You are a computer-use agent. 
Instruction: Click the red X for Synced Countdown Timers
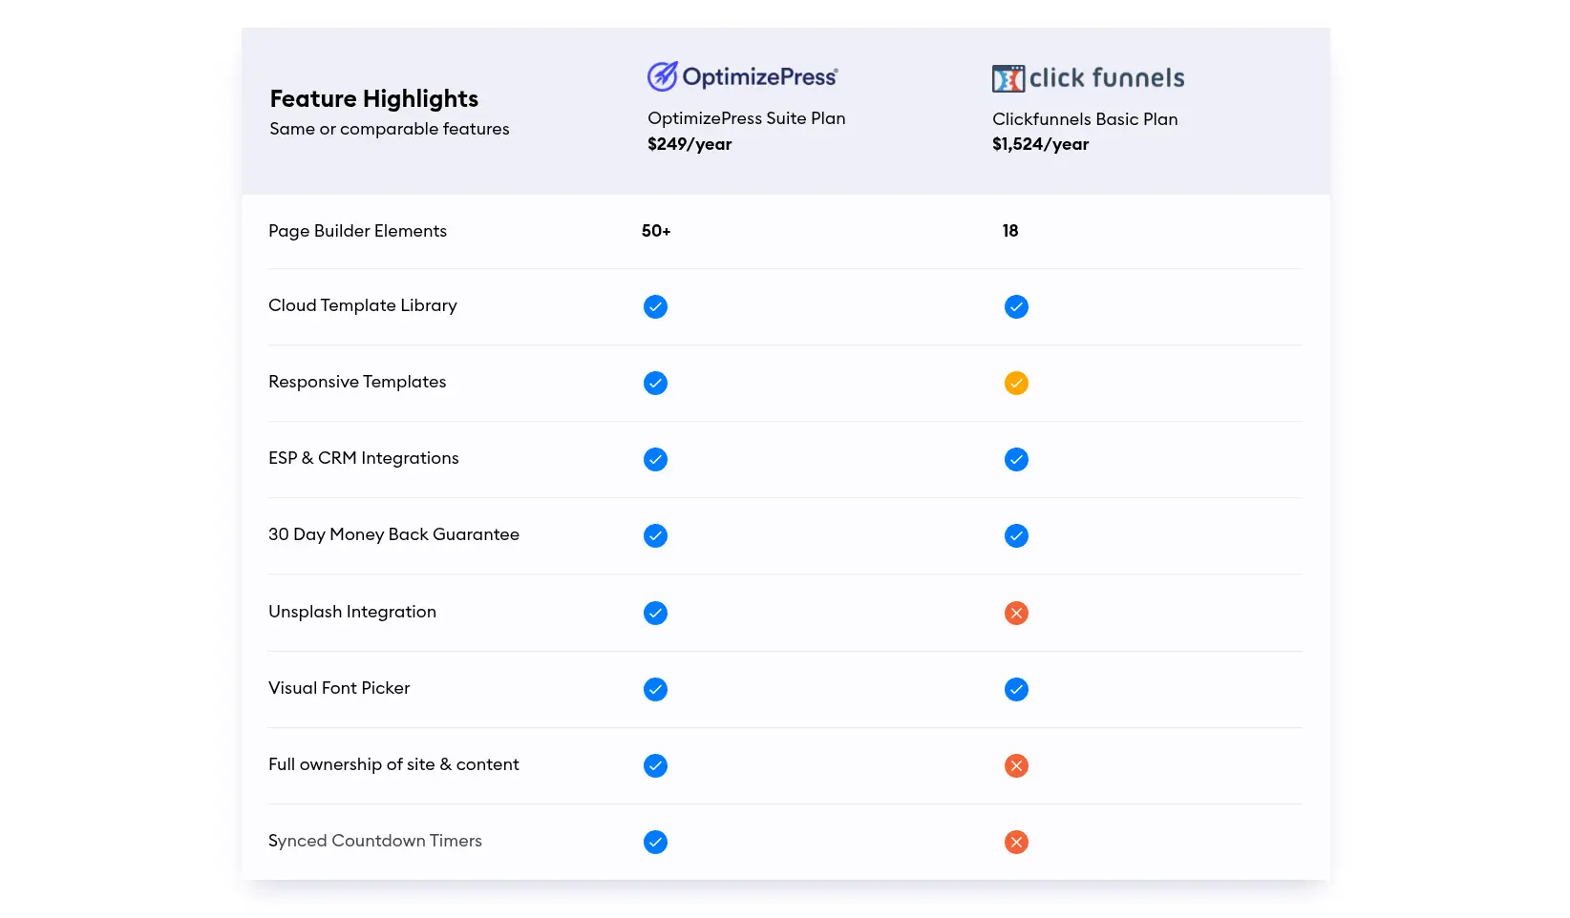pos(1016,843)
